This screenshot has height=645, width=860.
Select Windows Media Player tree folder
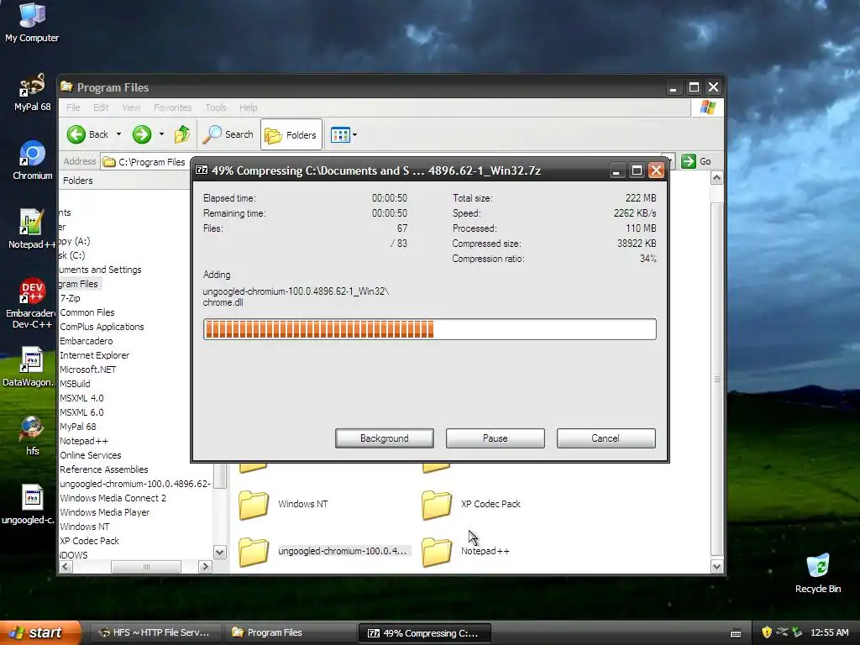pyautogui.click(x=105, y=512)
